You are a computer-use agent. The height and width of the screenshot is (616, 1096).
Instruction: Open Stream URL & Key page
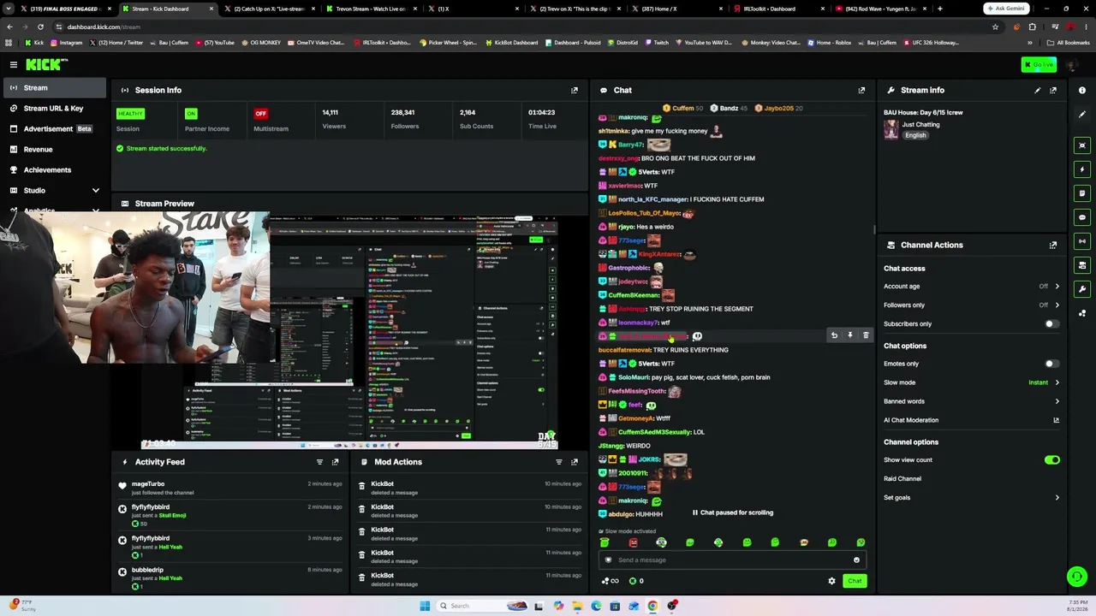point(55,109)
